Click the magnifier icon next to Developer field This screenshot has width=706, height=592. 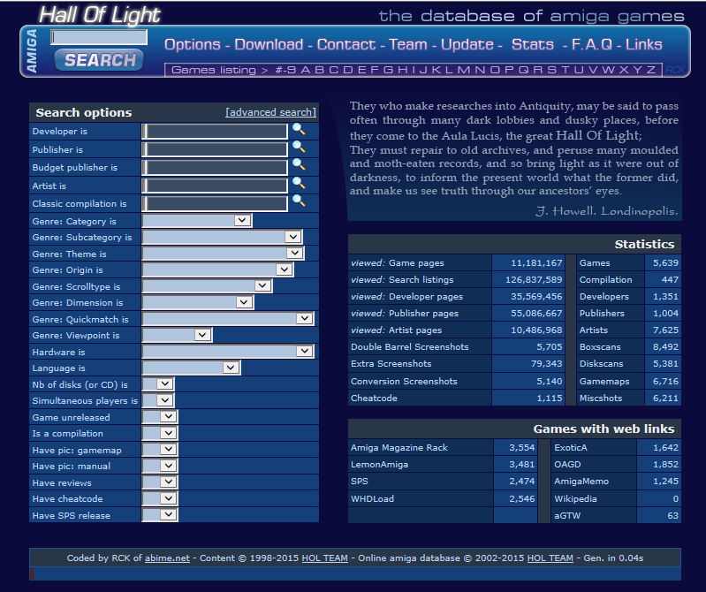click(x=299, y=130)
